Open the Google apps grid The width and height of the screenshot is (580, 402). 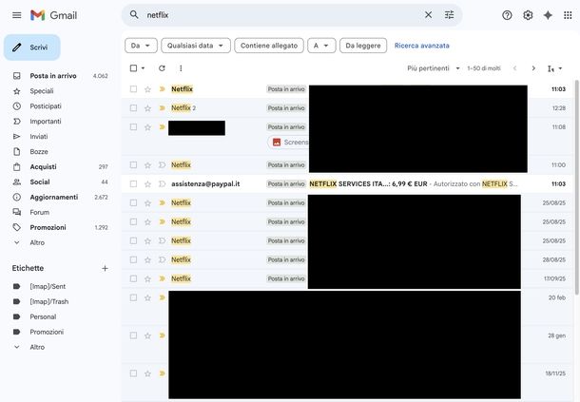click(568, 15)
